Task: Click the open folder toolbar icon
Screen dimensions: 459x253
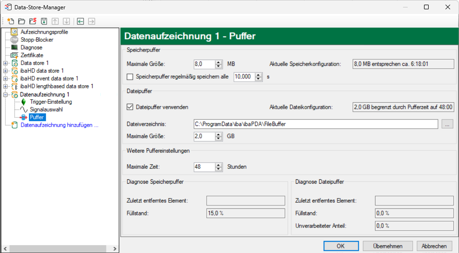Action: [x=22, y=21]
